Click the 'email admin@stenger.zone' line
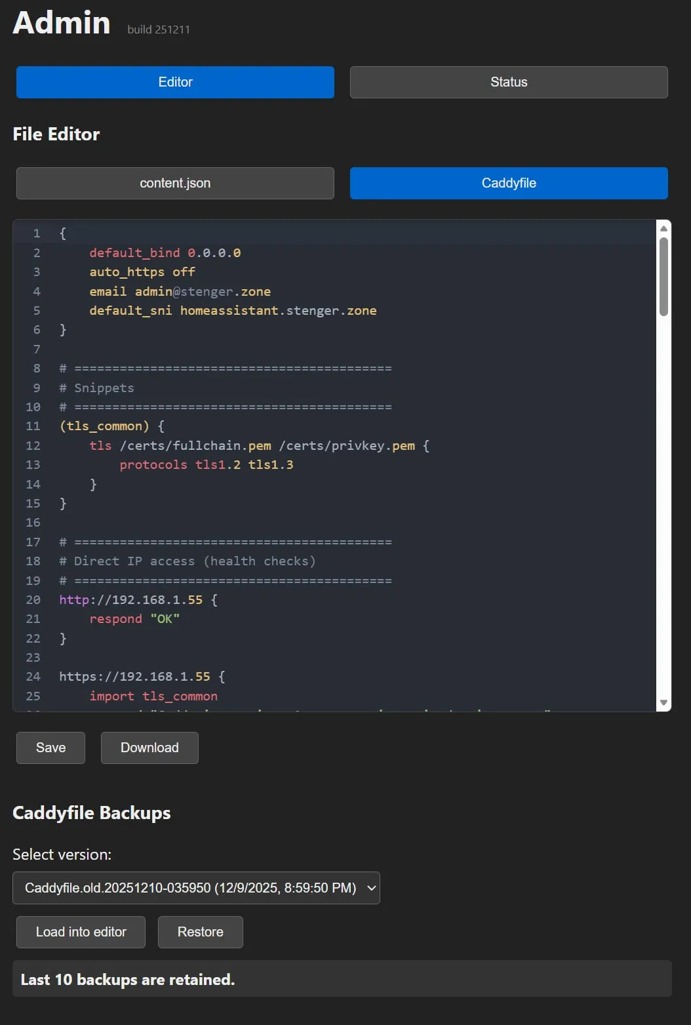The image size is (691, 1025). click(180, 291)
